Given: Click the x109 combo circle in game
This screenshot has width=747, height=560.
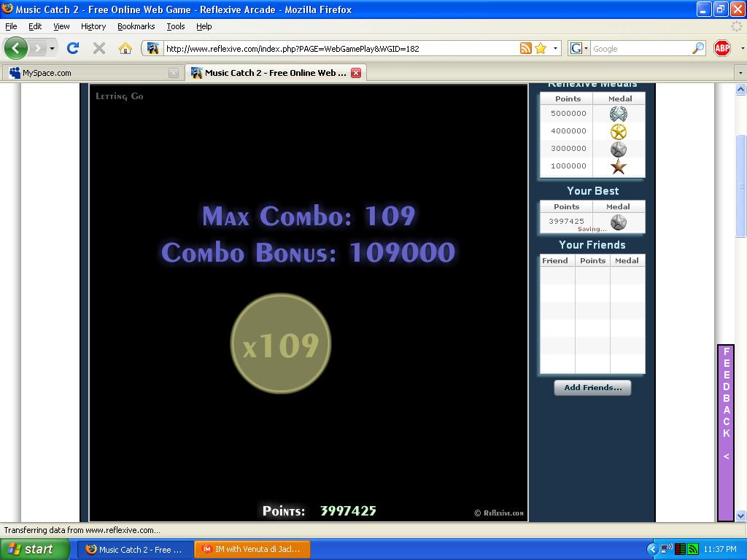Looking at the screenshot, I should (281, 344).
